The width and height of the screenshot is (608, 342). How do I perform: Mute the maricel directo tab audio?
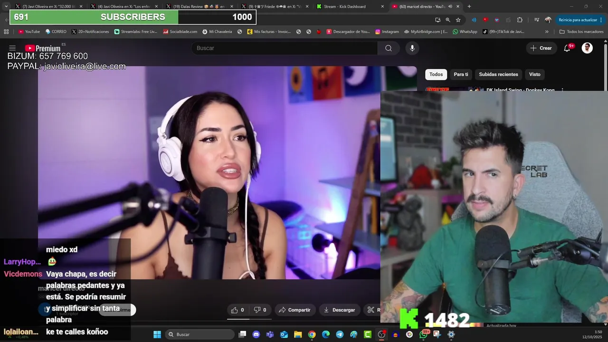coord(450,7)
